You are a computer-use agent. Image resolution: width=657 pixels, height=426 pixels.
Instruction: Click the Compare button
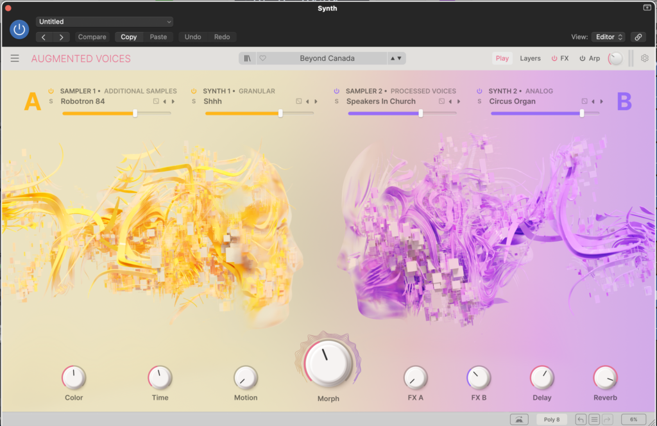(92, 37)
